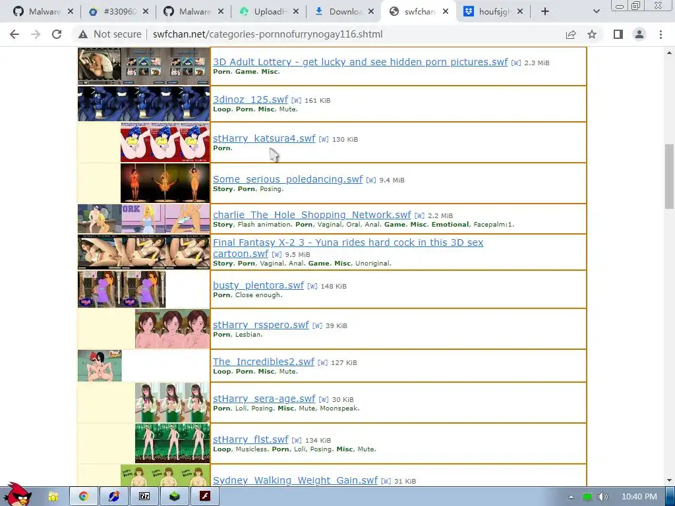The width and height of the screenshot is (675, 506).
Task: Open the Chrome three-dot menu
Action: click(x=660, y=34)
